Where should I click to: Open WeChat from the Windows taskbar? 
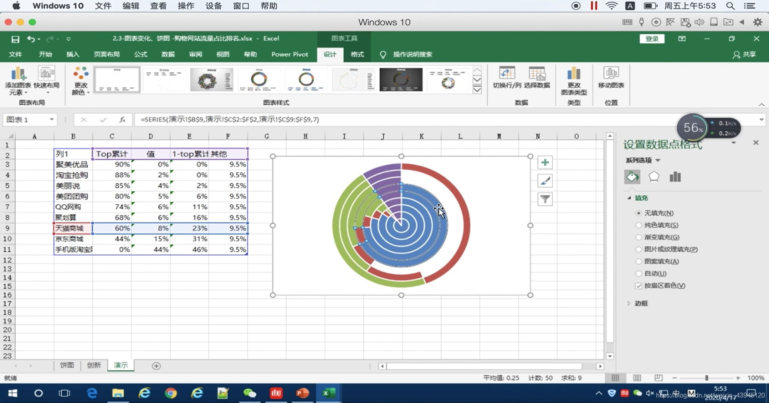(250, 393)
